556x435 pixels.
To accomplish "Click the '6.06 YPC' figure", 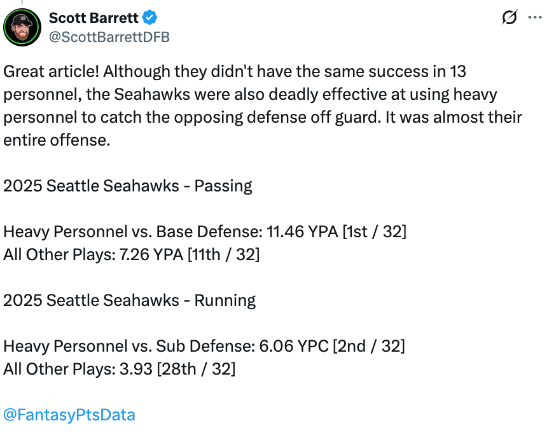I will [294, 347].
